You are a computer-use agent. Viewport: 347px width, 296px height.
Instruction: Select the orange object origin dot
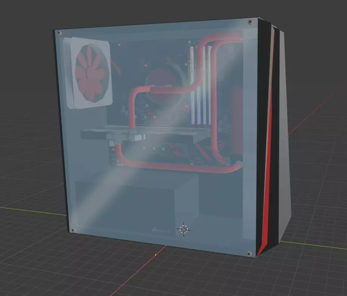[x=156, y=255]
